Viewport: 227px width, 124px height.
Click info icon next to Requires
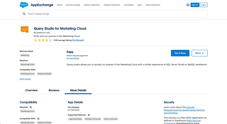coord(31,107)
